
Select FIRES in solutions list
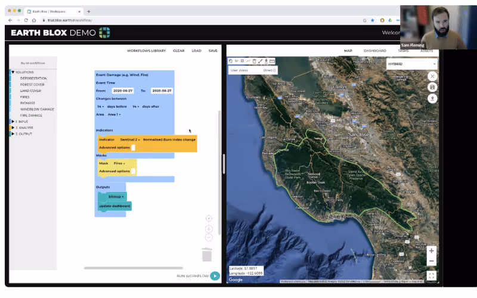(24, 97)
